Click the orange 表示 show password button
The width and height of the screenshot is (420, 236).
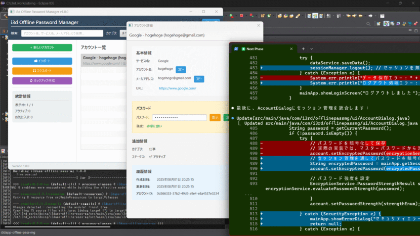click(215, 117)
